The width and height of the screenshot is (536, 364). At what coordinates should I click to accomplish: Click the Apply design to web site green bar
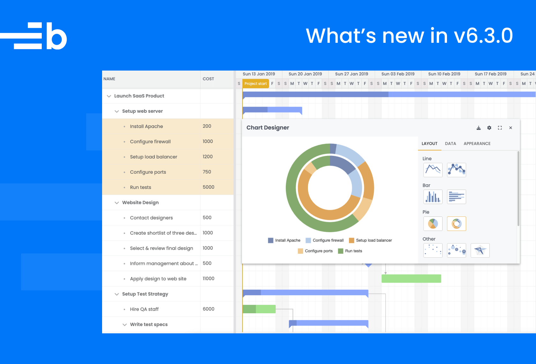pos(411,279)
